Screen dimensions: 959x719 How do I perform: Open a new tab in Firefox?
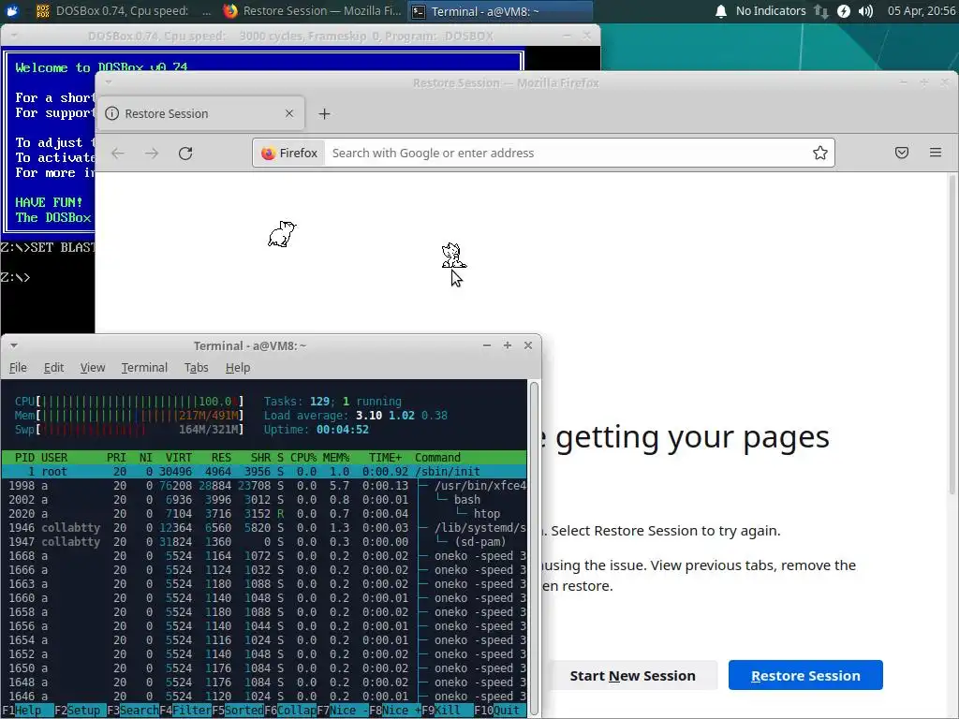pyautogui.click(x=325, y=113)
